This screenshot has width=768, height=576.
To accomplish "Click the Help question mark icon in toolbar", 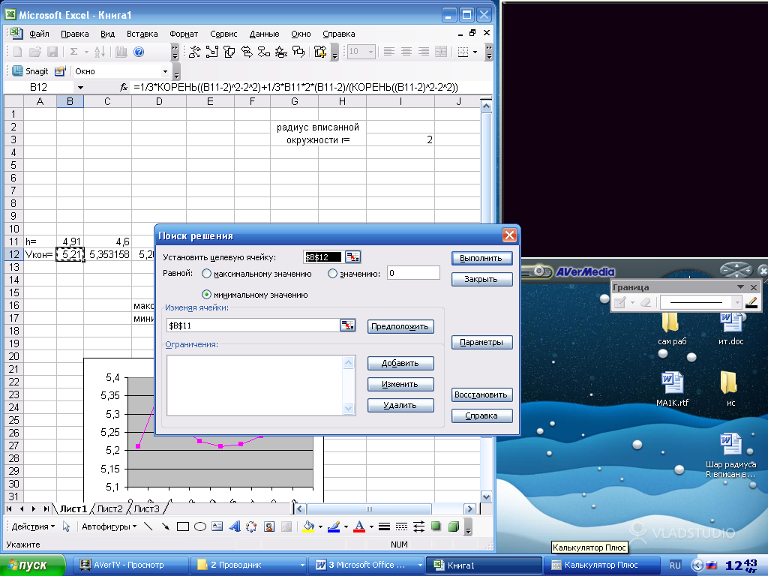I will point(139,52).
